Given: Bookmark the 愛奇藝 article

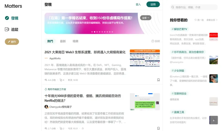Looking at the screenshot, I should coord(158,128).
